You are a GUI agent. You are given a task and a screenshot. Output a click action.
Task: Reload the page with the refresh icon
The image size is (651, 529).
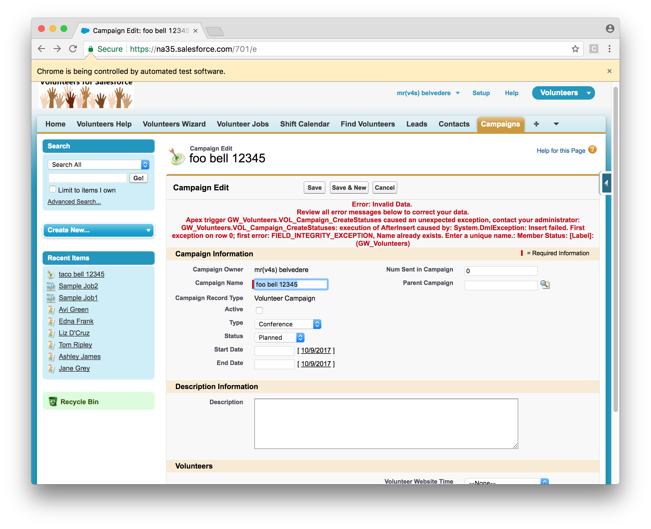click(x=73, y=49)
